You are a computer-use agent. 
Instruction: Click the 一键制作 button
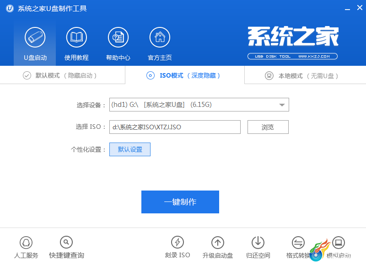click(180, 202)
